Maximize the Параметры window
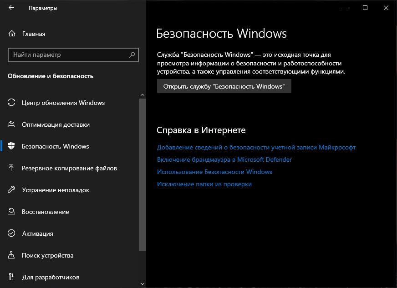The width and height of the screenshot is (397, 288). [365, 8]
